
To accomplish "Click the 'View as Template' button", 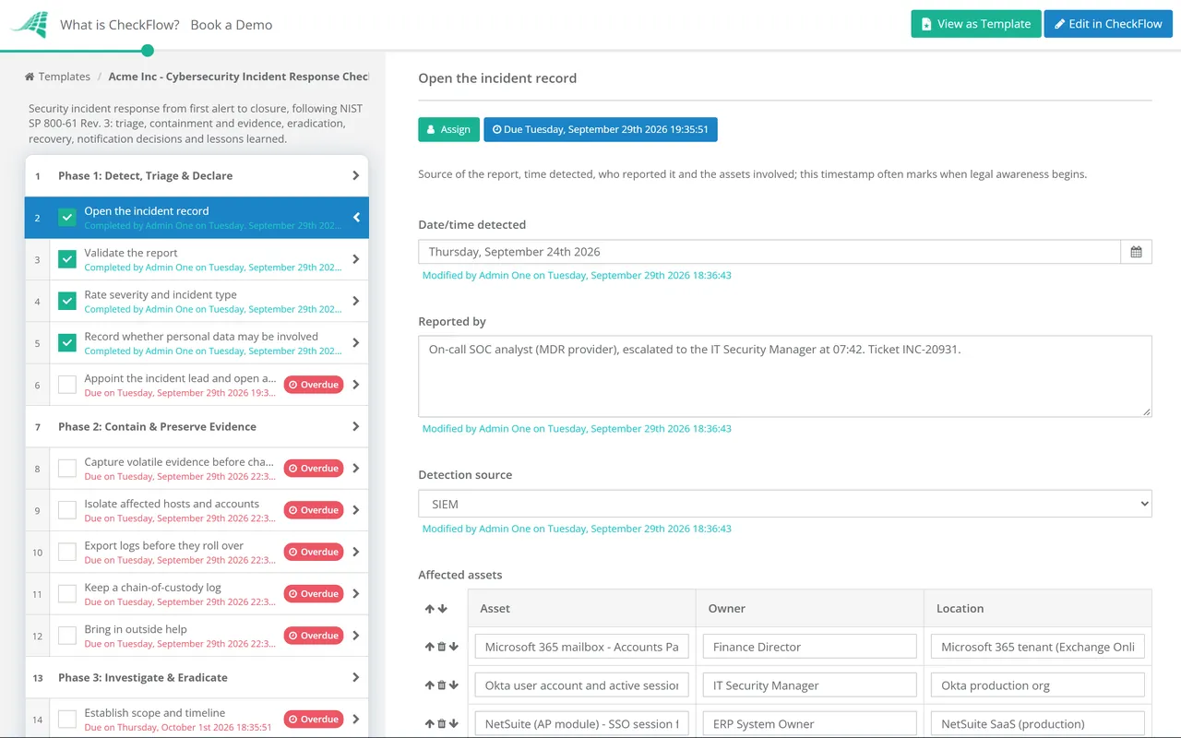I will (x=976, y=24).
